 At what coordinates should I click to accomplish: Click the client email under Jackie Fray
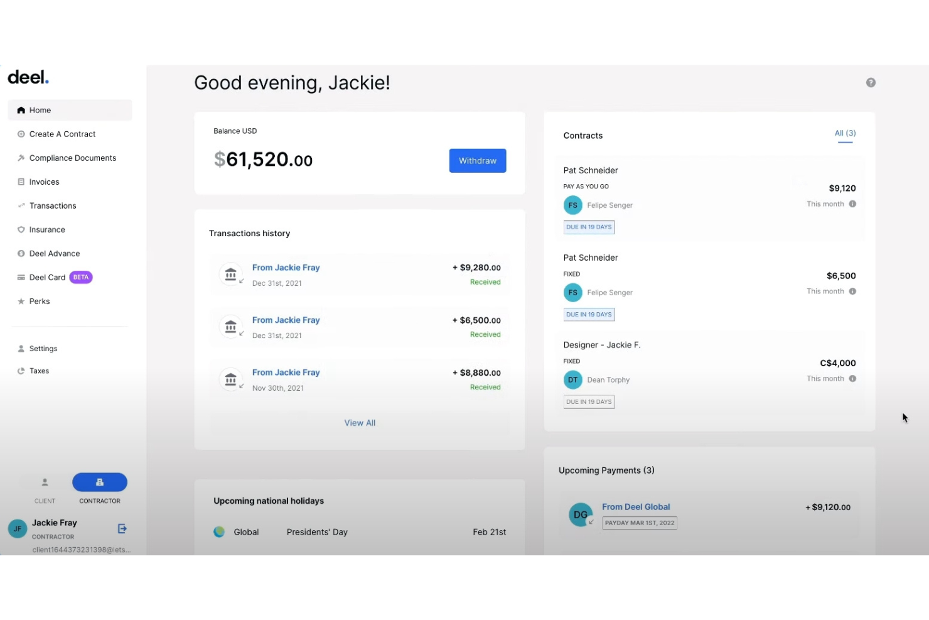click(x=82, y=550)
